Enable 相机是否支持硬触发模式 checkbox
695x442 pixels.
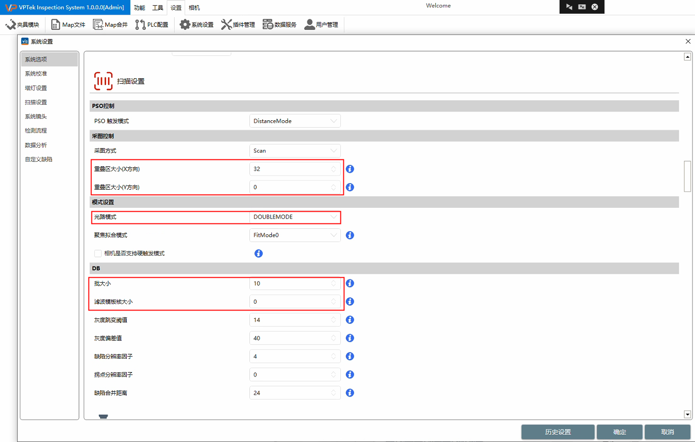coord(98,253)
